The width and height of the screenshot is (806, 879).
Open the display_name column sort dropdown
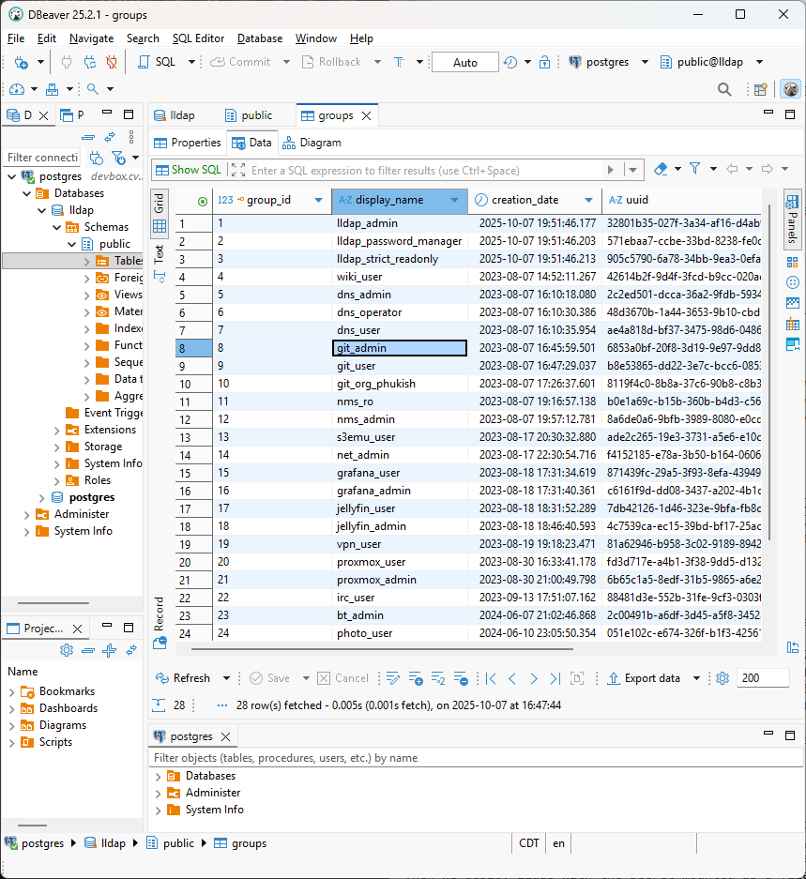(x=455, y=200)
